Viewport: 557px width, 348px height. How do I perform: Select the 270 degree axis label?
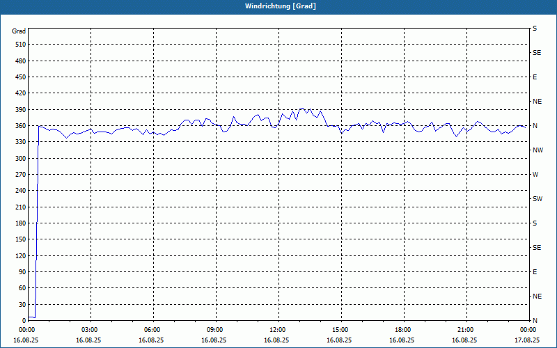21,175
